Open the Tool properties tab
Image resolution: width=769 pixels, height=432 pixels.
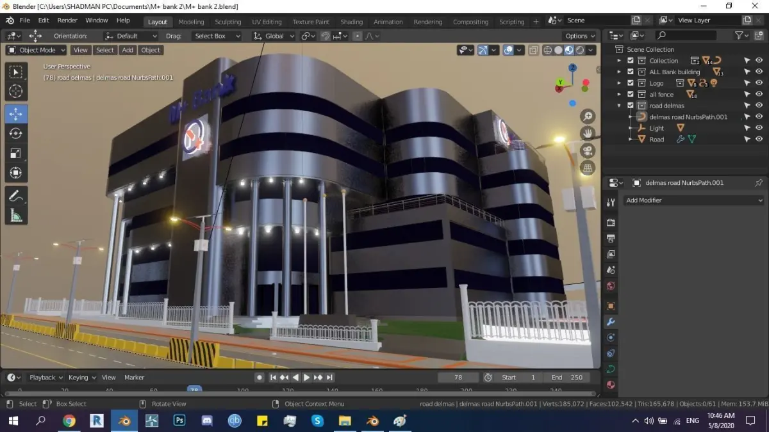(x=611, y=203)
